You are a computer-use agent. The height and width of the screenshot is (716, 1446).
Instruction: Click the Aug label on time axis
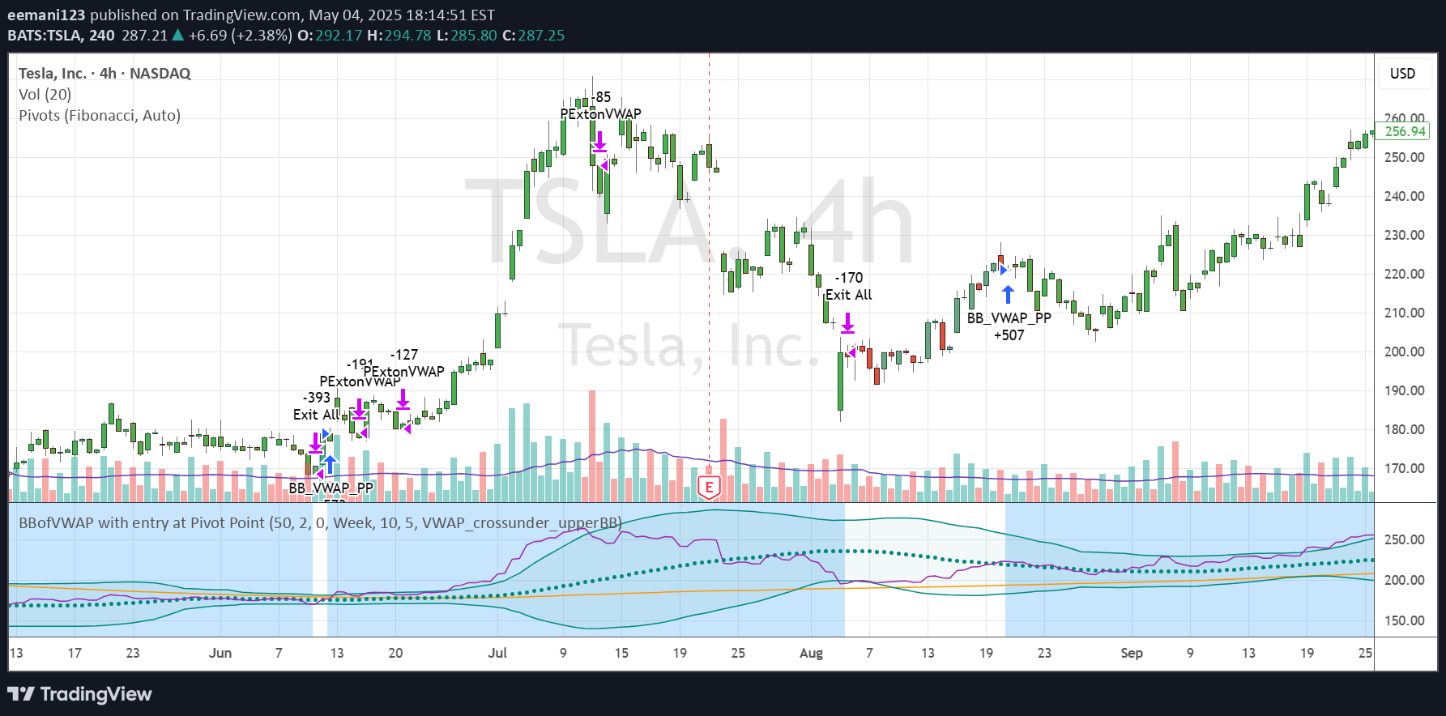[x=811, y=653]
